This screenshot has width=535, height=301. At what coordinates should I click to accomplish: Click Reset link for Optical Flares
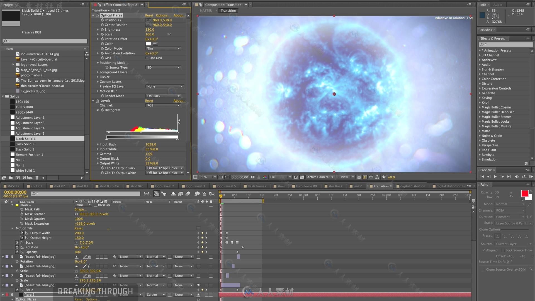coord(149,15)
